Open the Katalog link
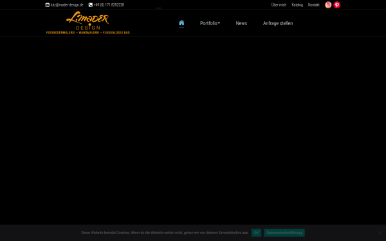 point(297,5)
